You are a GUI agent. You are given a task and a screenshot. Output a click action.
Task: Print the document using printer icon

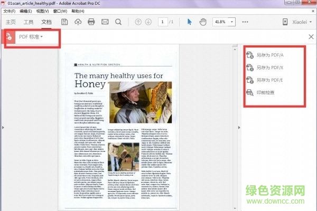click(91, 22)
